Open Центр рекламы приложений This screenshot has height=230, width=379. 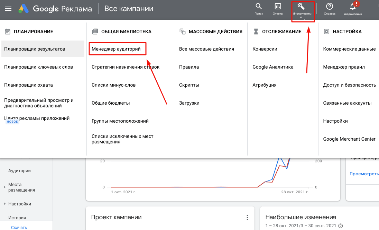click(x=37, y=118)
